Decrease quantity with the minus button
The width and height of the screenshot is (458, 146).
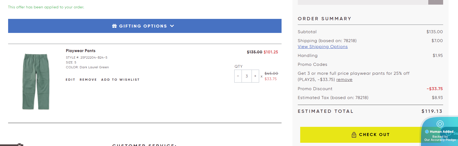click(x=238, y=76)
